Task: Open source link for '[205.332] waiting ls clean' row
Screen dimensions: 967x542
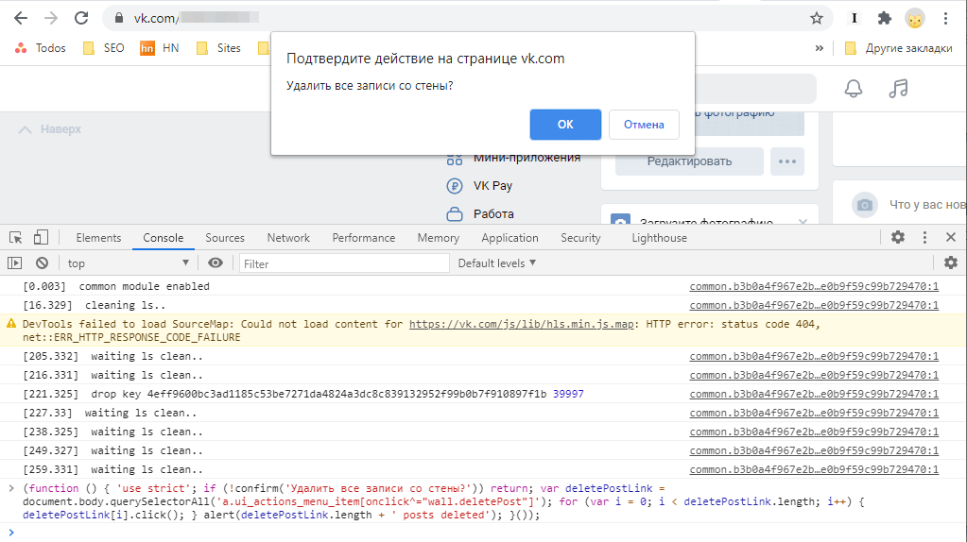Action: click(814, 357)
